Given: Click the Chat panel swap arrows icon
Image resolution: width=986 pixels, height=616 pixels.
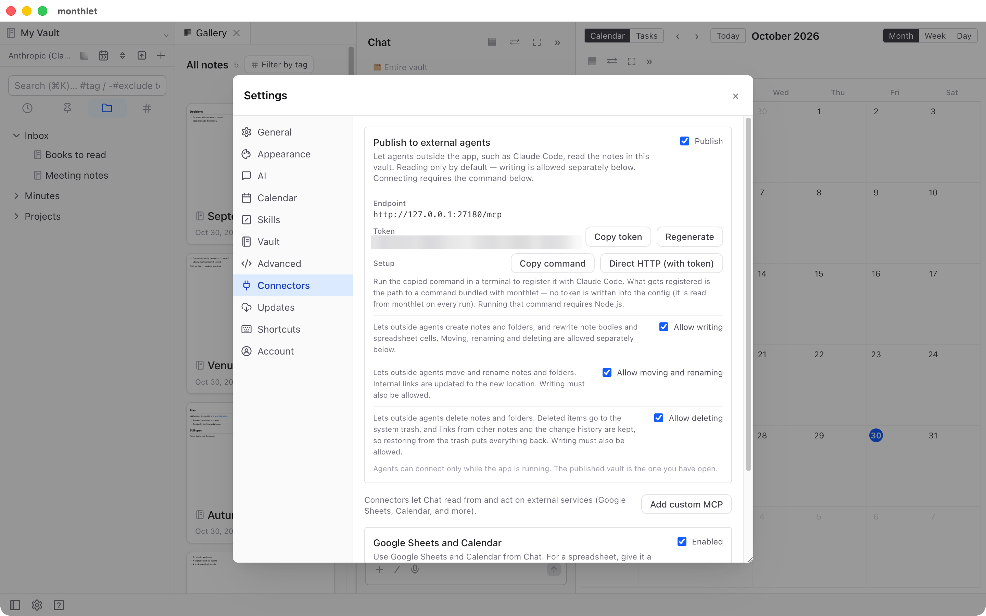Looking at the screenshot, I should (515, 42).
